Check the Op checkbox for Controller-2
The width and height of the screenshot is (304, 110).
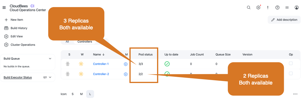[x=291, y=74]
